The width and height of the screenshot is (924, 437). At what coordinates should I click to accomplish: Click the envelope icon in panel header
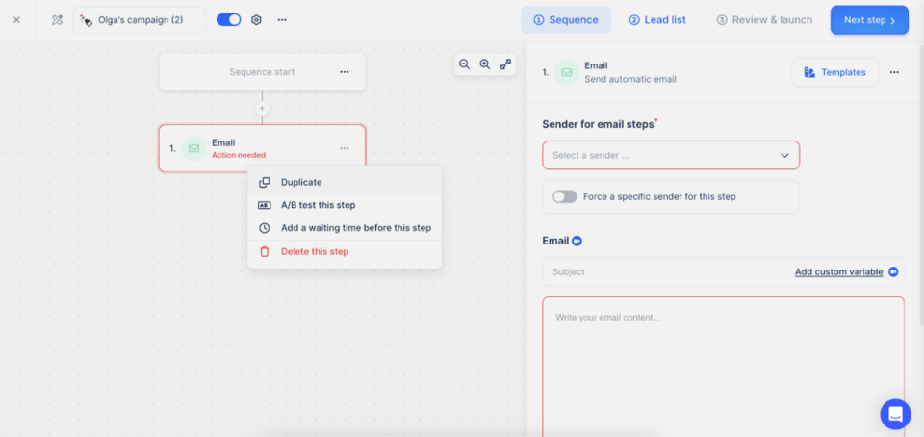[x=566, y=72]
